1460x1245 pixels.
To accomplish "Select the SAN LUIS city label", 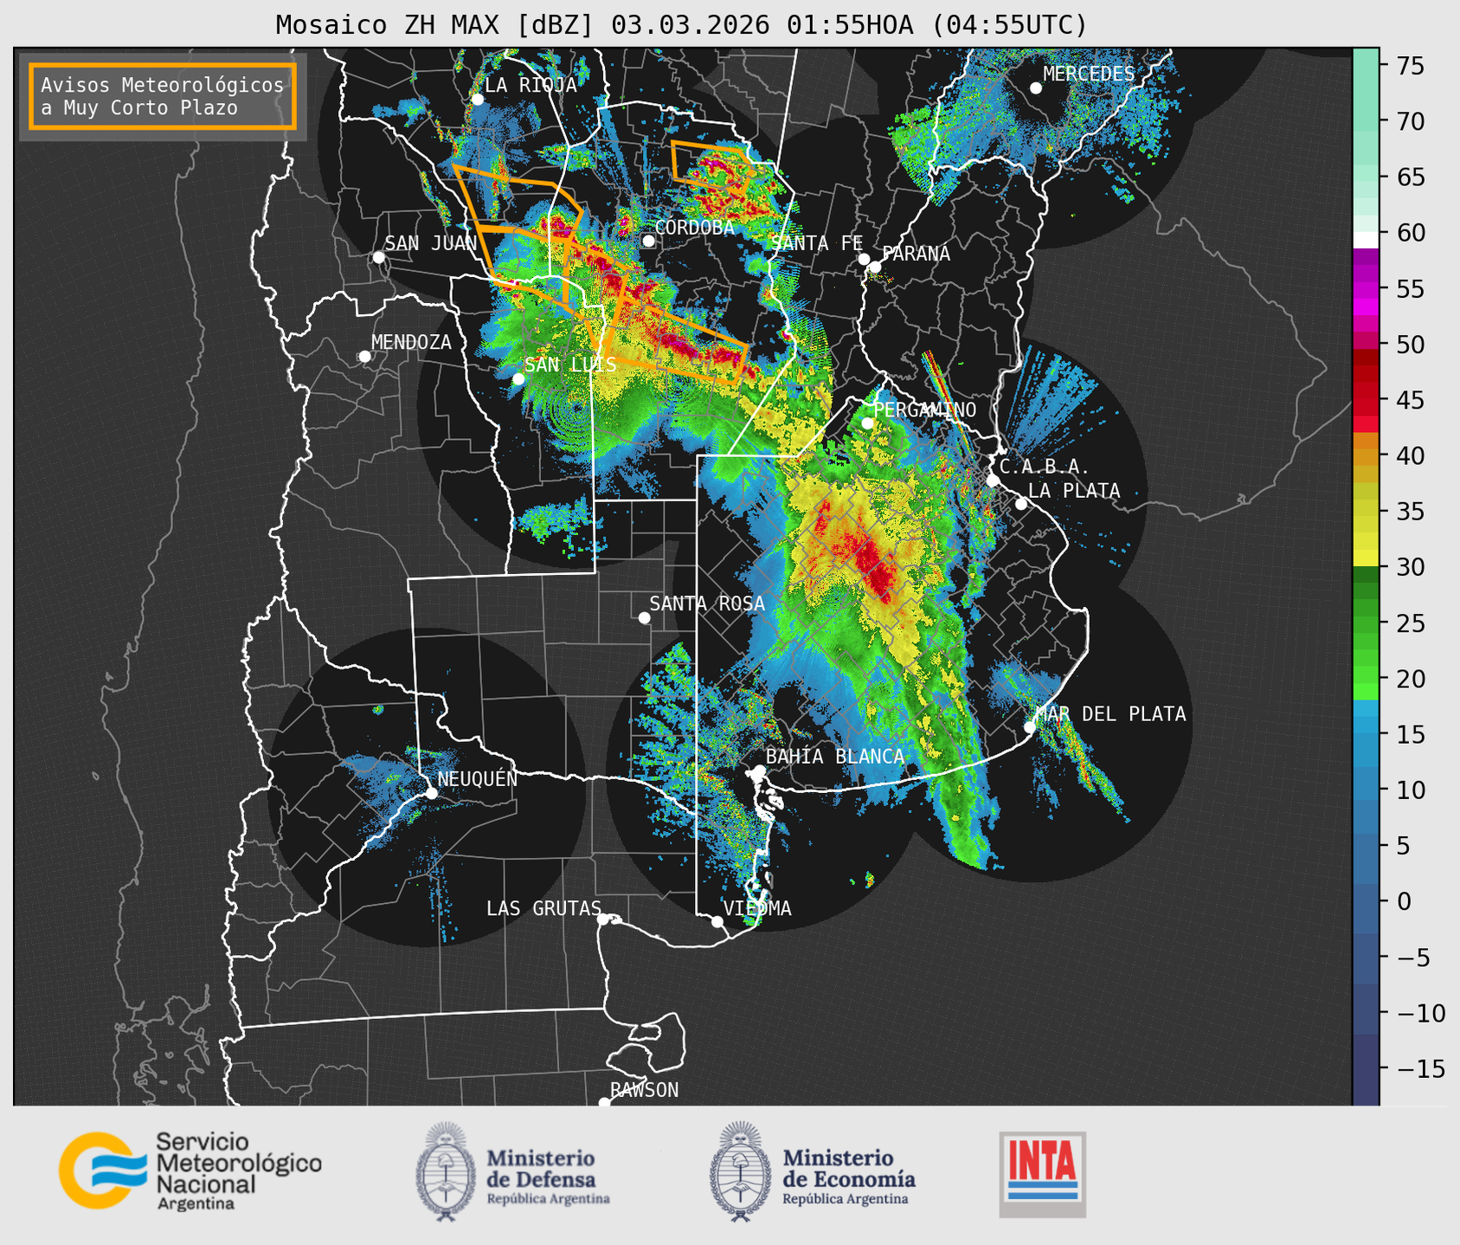I will coord(570,364).
